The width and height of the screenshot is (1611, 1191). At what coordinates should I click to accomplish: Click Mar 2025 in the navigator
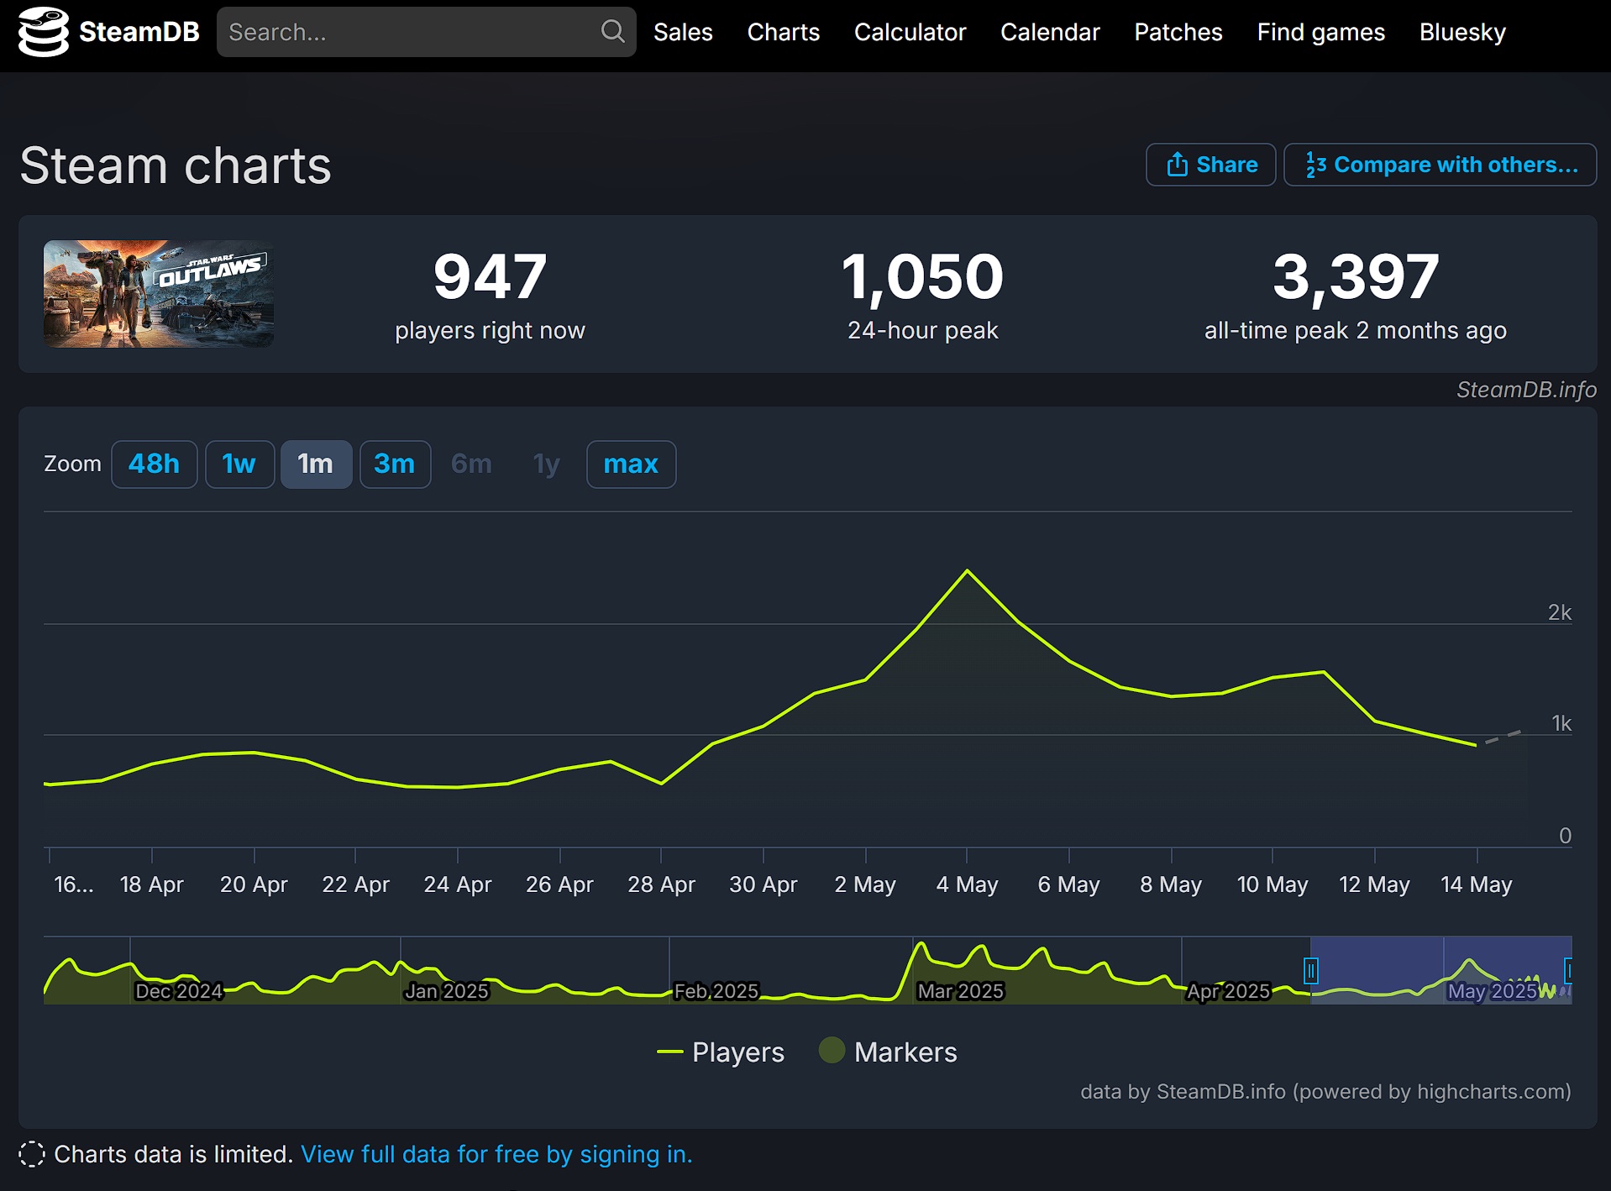click(960, 991)
